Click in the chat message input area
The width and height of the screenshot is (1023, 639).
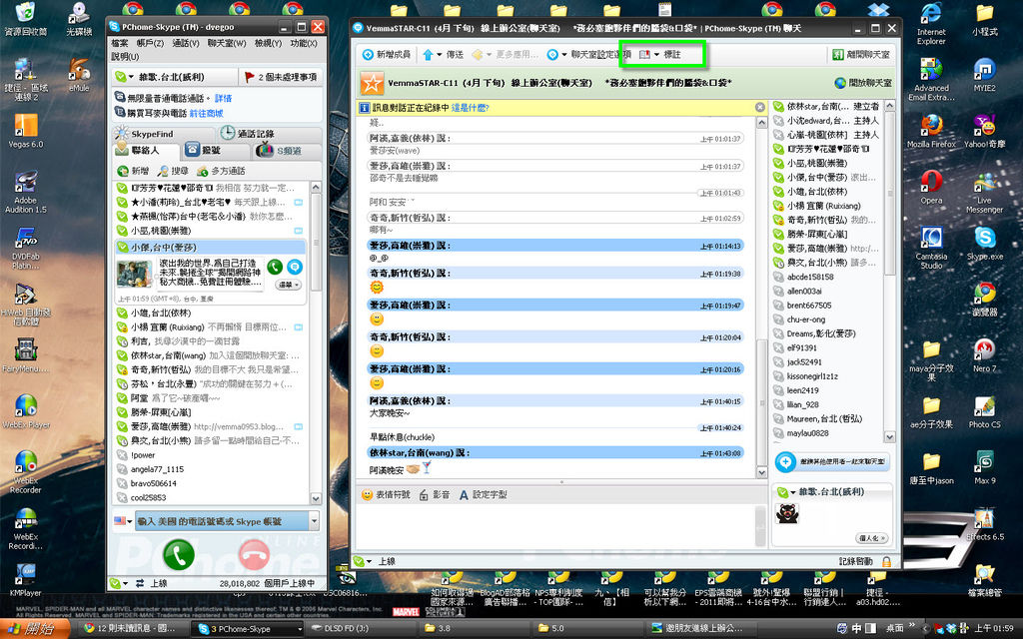pos(554,525)
